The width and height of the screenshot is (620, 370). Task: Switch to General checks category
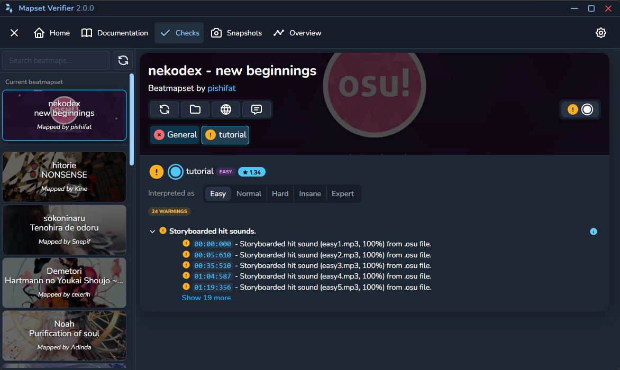coord(175,135)
